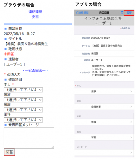This screenshot has width=136, height=159.
Task: Open the 家屋 status dropdown in browser form
Action: [x=23, y=110]
